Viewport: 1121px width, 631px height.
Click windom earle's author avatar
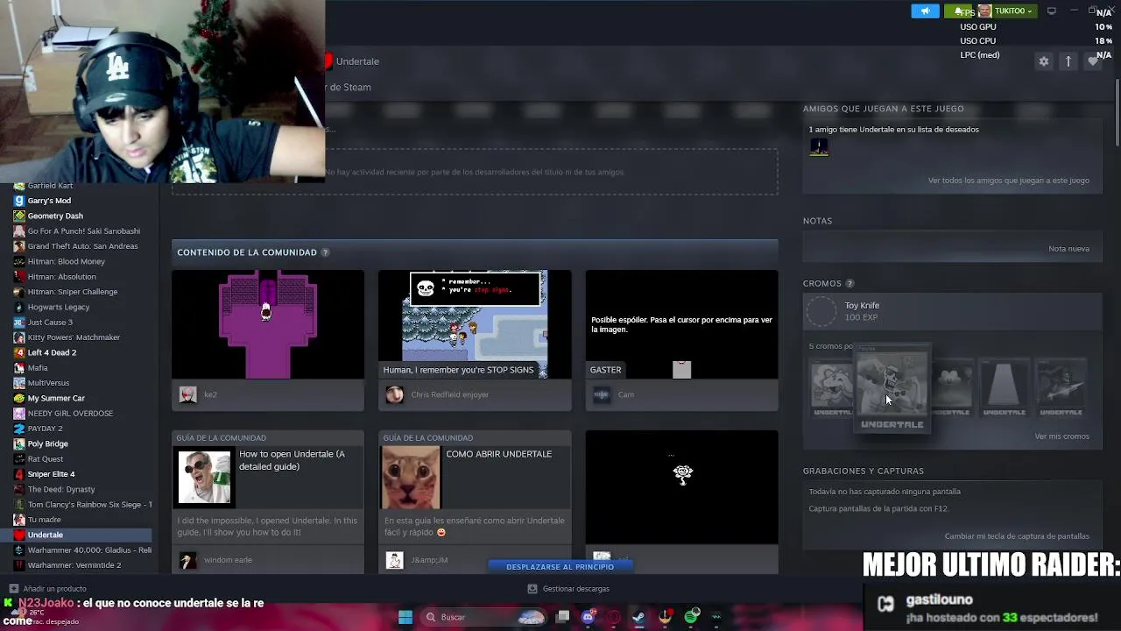pos(187,560)
